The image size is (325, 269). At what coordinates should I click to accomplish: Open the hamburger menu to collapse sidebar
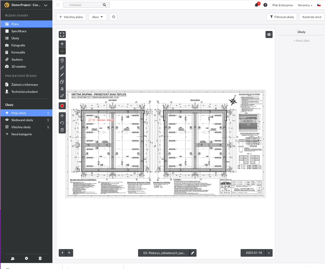(x=58, y=5)
